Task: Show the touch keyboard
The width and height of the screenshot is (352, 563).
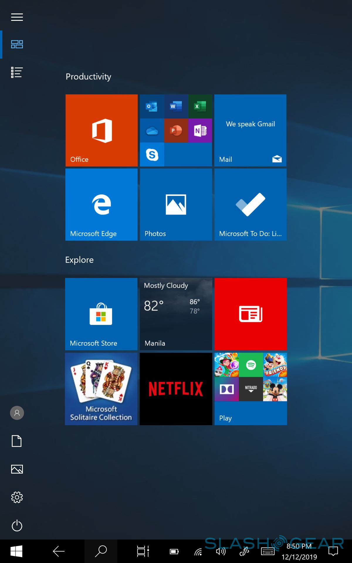Action: pos(268,552)
